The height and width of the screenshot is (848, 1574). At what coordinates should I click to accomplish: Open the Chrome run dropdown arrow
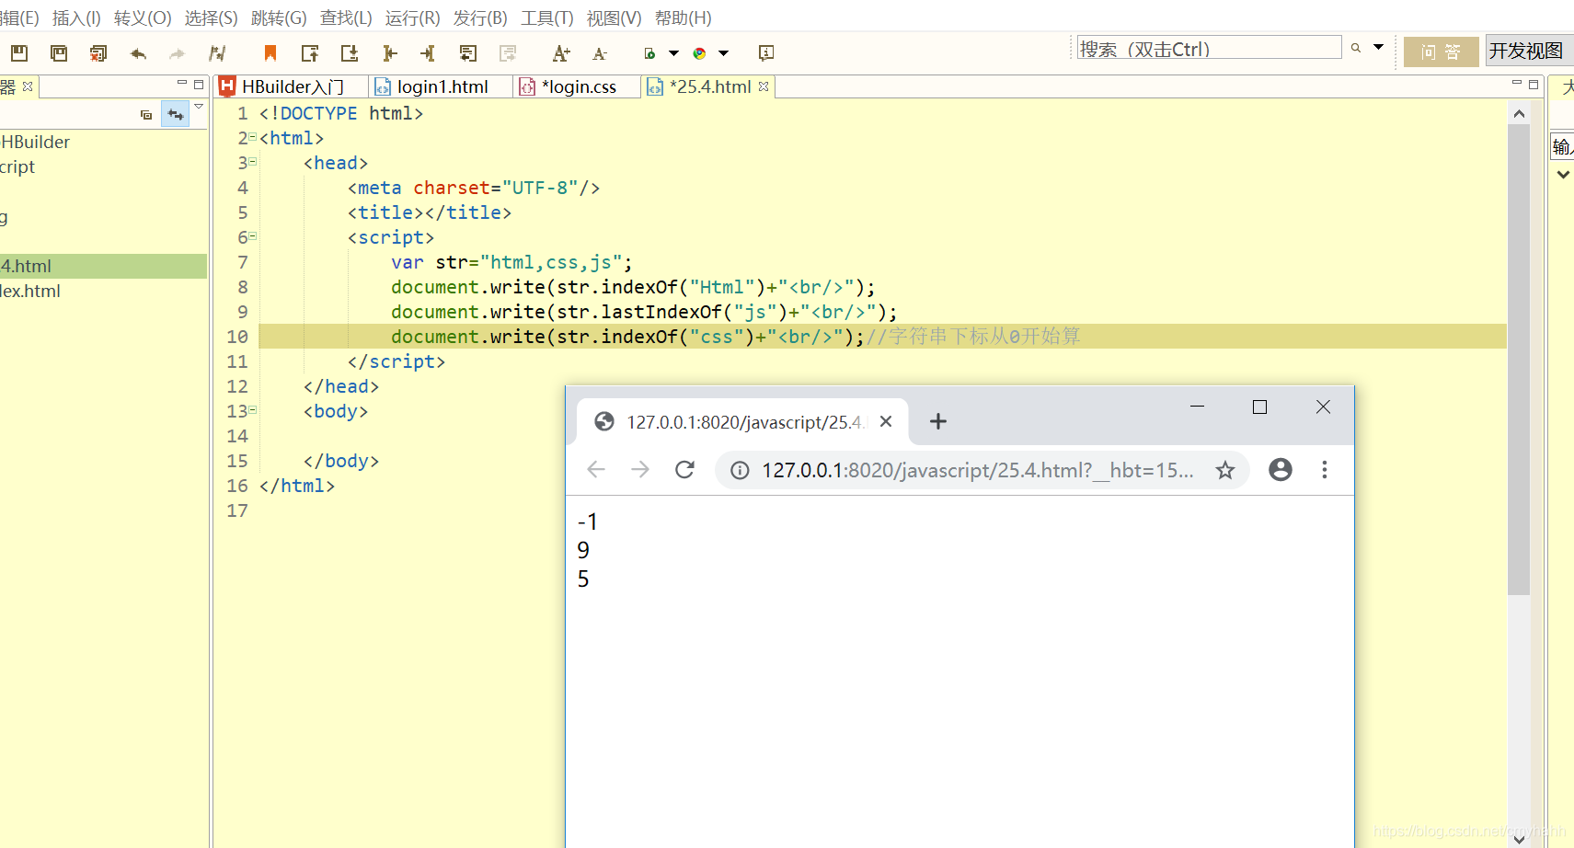723,53
